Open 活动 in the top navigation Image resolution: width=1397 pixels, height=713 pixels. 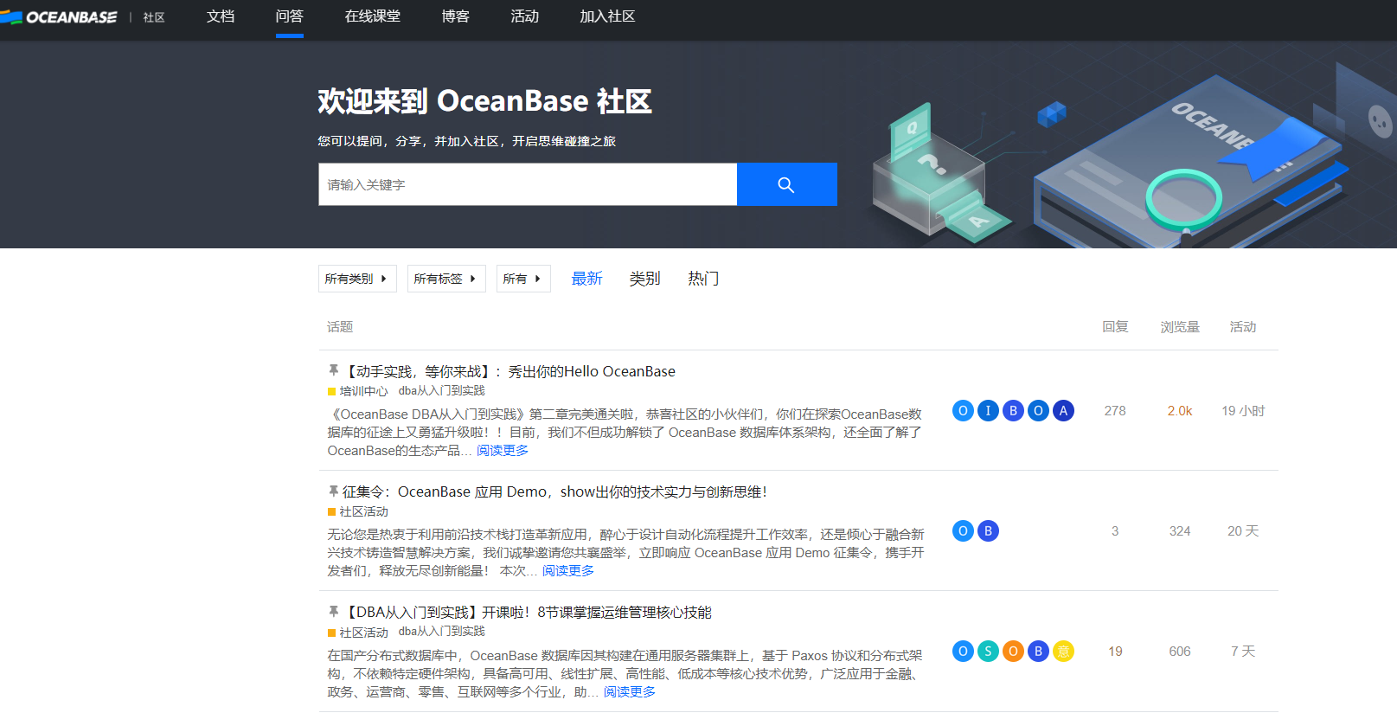coord(525,16)
